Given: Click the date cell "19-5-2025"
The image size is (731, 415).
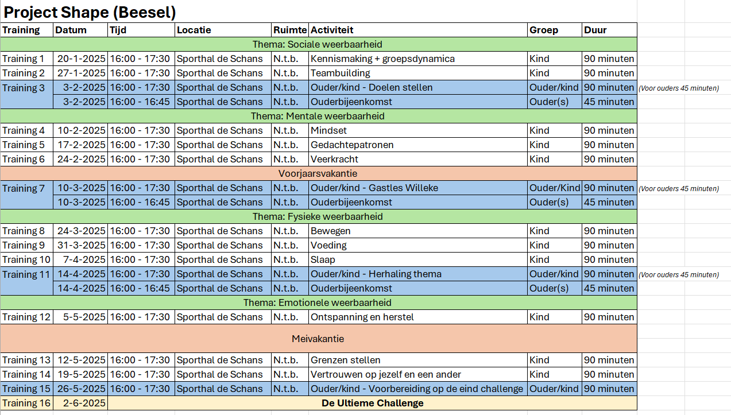Looking at the screenshot, I should pos(80,374).
